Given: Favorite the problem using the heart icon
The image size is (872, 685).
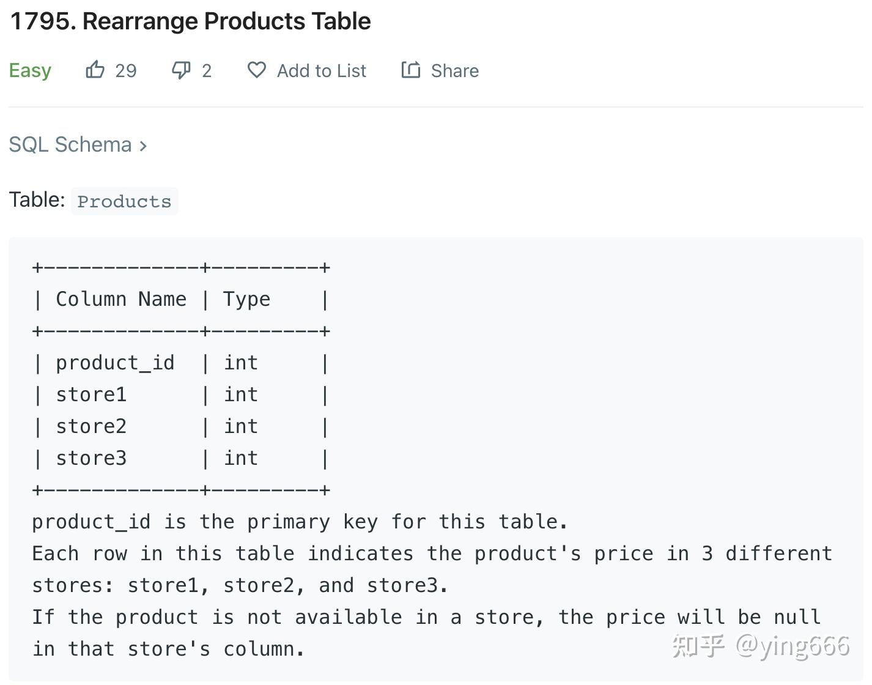Looking at the screenshot, I should click(x=257, y=70).
